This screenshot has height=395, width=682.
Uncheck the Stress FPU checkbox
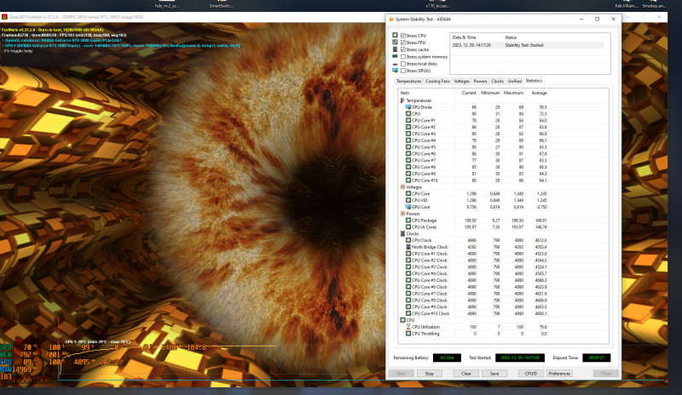(403, 43)
